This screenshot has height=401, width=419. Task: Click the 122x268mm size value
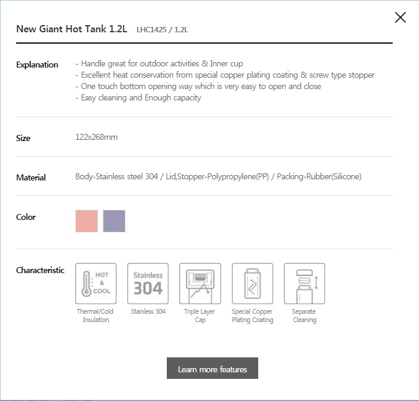point(96,137)
